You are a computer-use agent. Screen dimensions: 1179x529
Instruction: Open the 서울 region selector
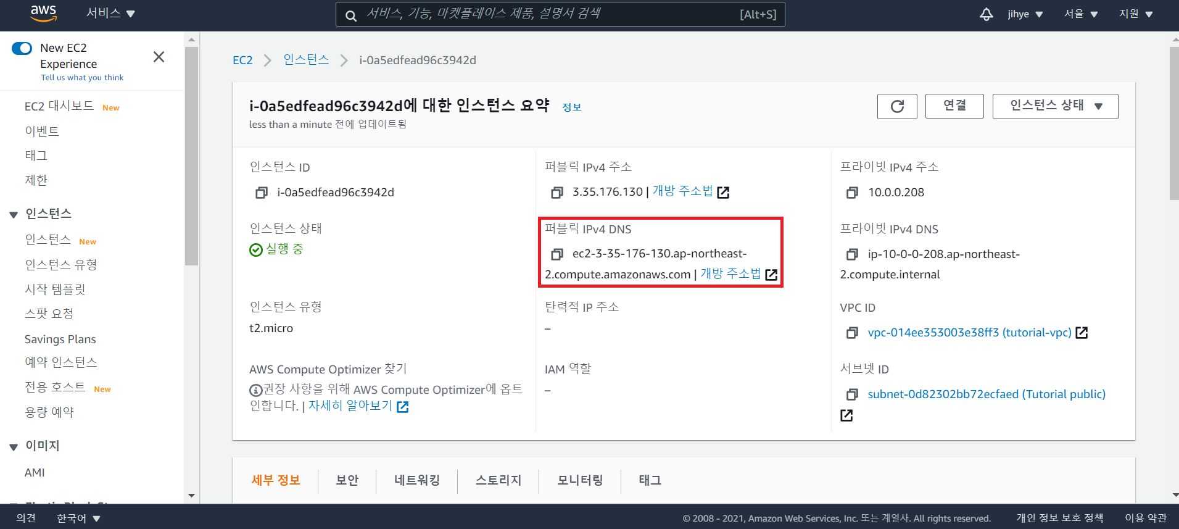(1081, 14)
